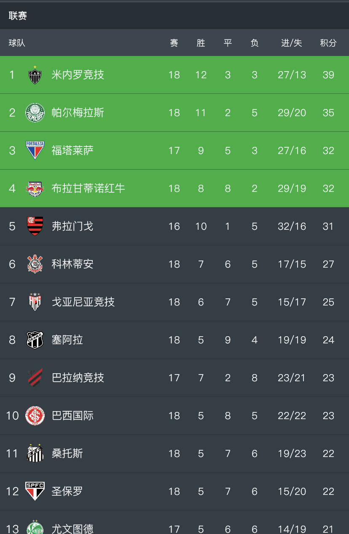Click the São Paulo SPFC shield

point(35,491)
